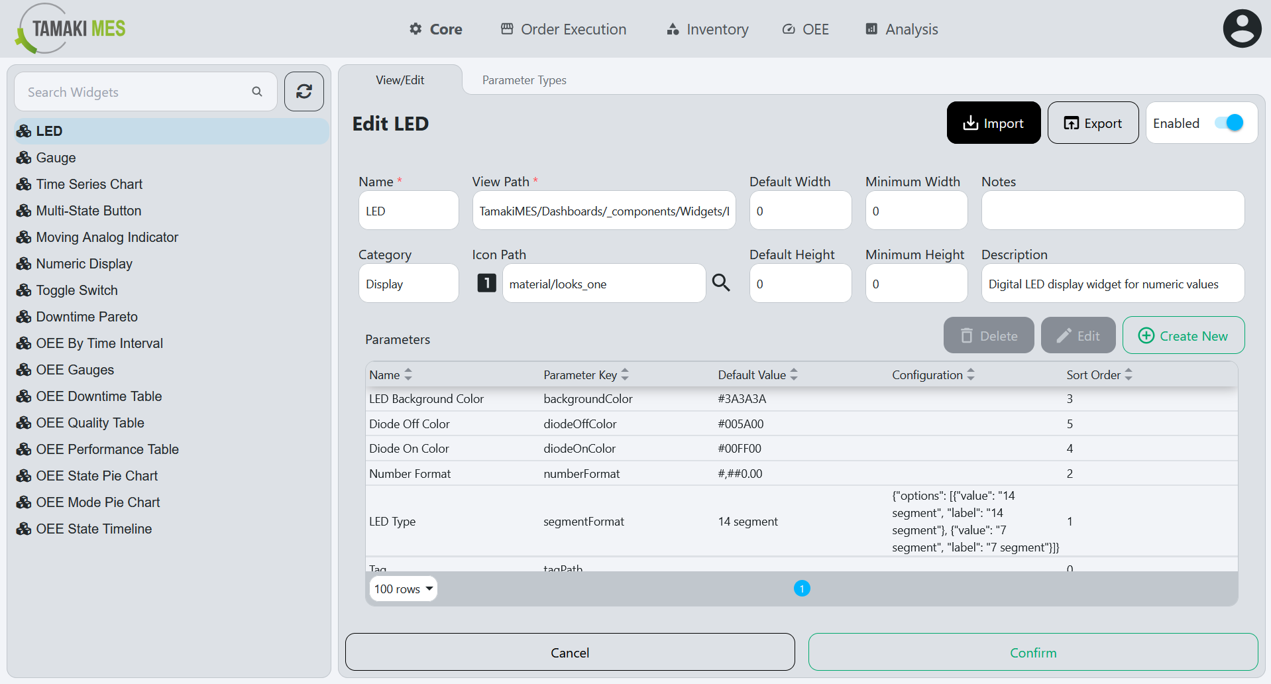Open the user profile avatar icon
Screen dimensions: 1271x684
(x=1241, y=29)
